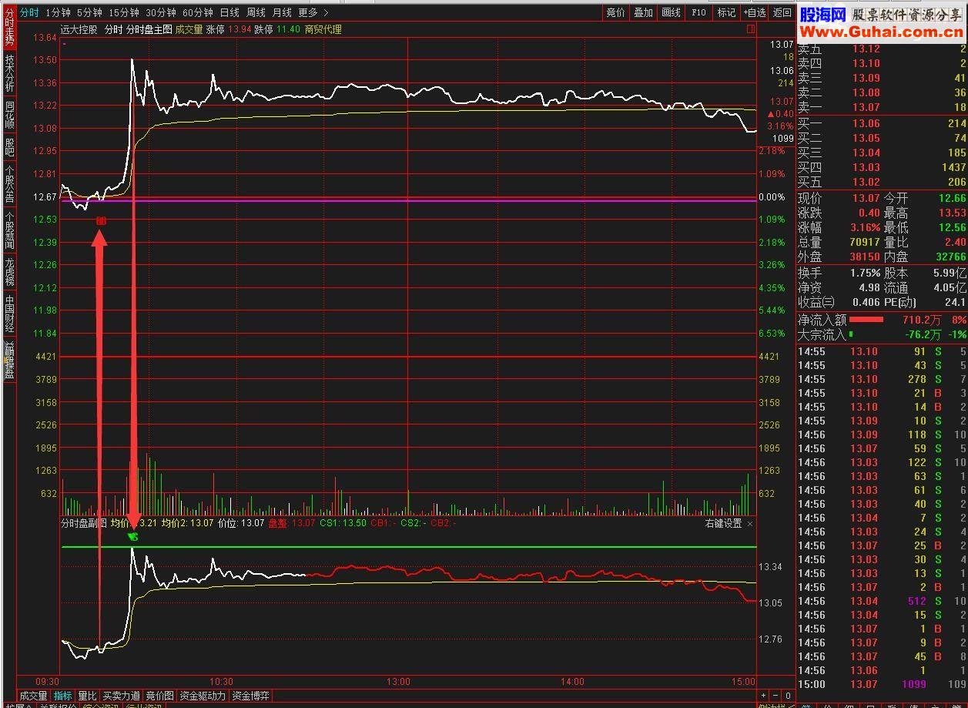Click the 竞价 button
Viewport: 968px width, 708px height.
pyautogui.click(x=615, y=12)
